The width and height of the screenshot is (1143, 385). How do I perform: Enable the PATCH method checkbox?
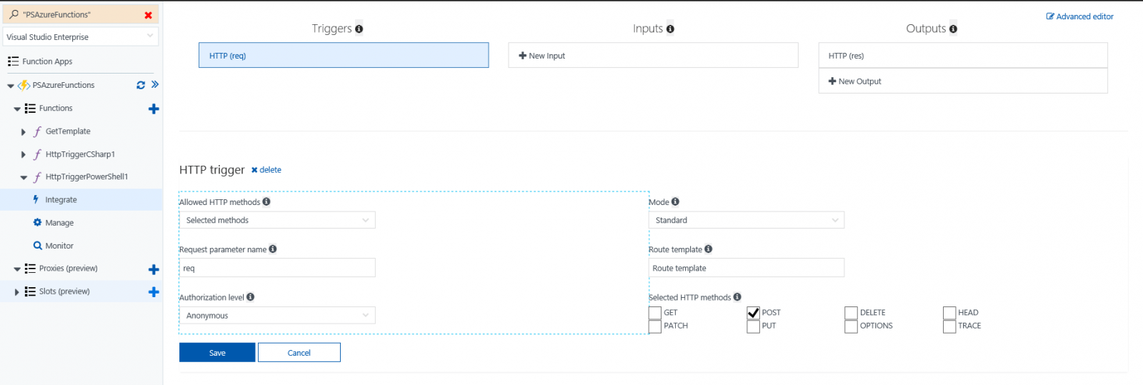pos(655,326)
